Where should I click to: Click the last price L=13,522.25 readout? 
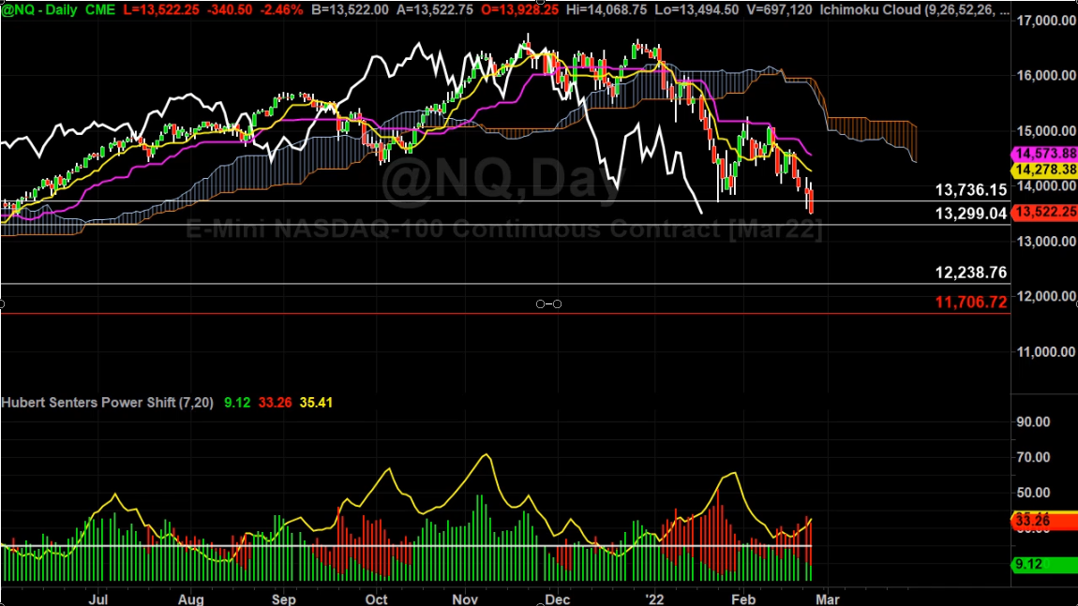pyautogui.click(x=161, y=10)
